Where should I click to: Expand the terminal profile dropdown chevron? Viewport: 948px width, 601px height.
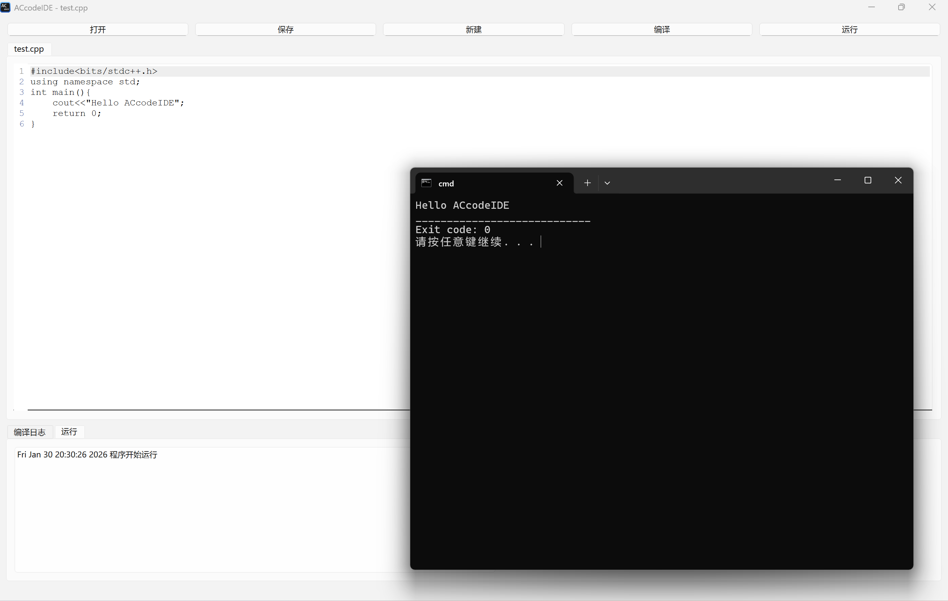tap(607, 183)
